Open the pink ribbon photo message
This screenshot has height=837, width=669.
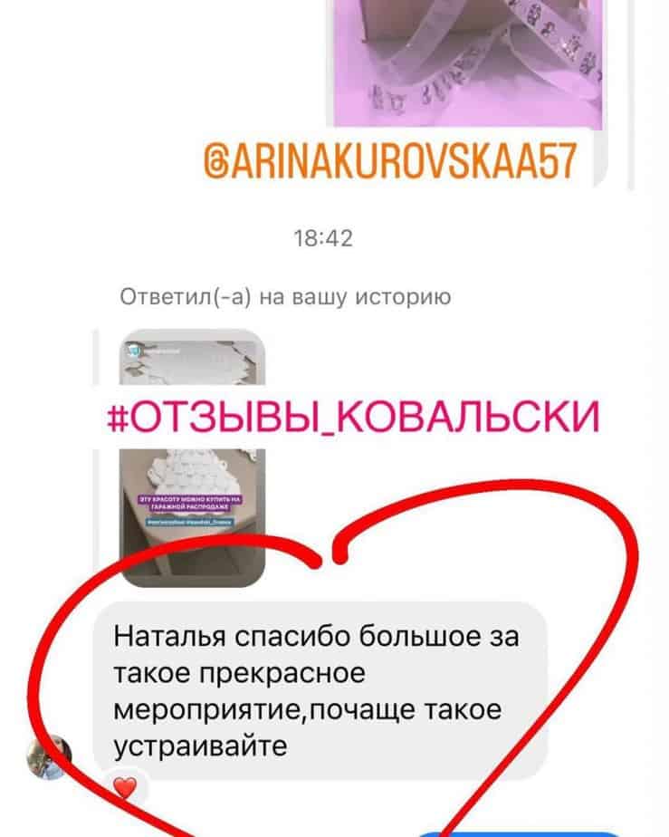pyautogui.click(x=468, y=63)
